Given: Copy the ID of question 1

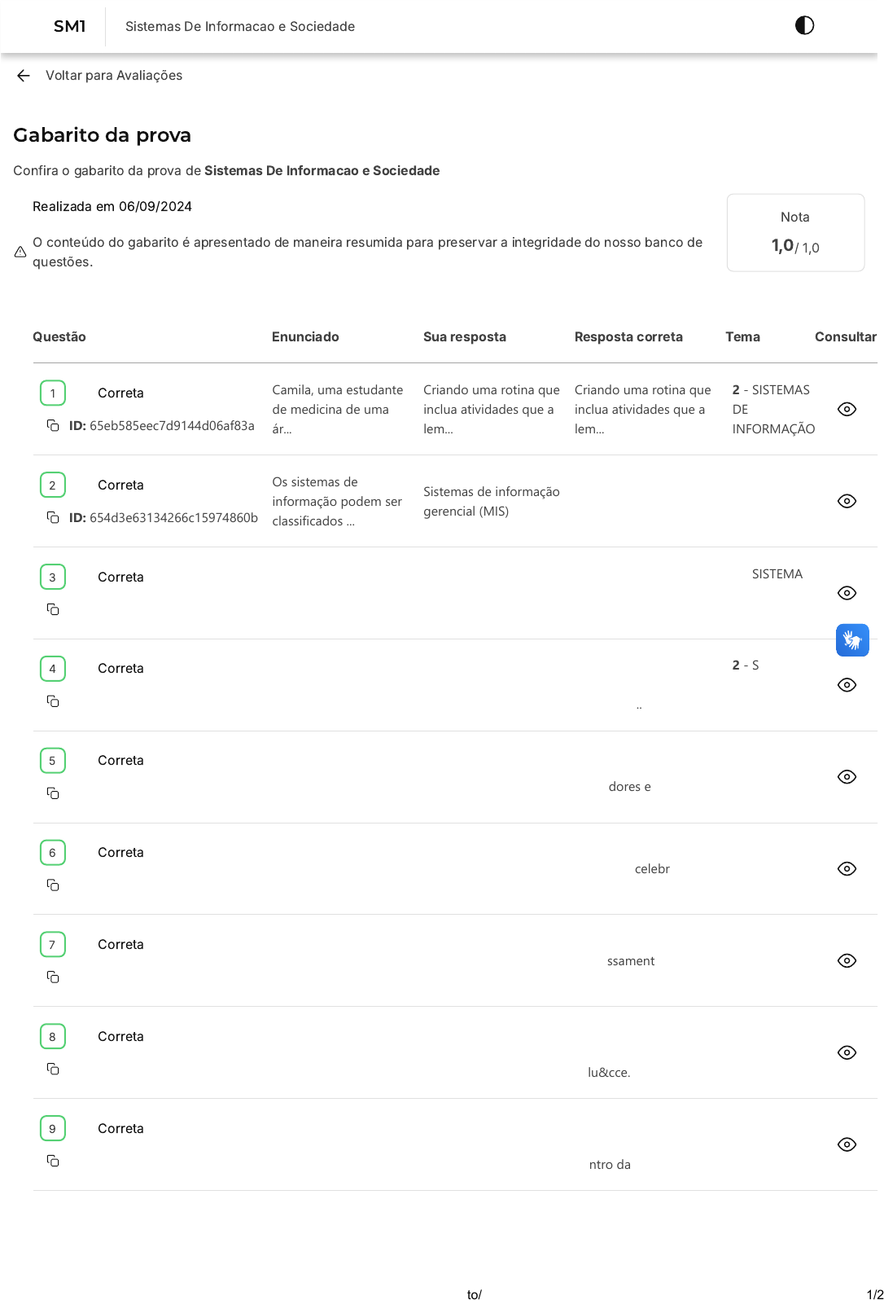Looking at the screenshot, I should [53, 426].
